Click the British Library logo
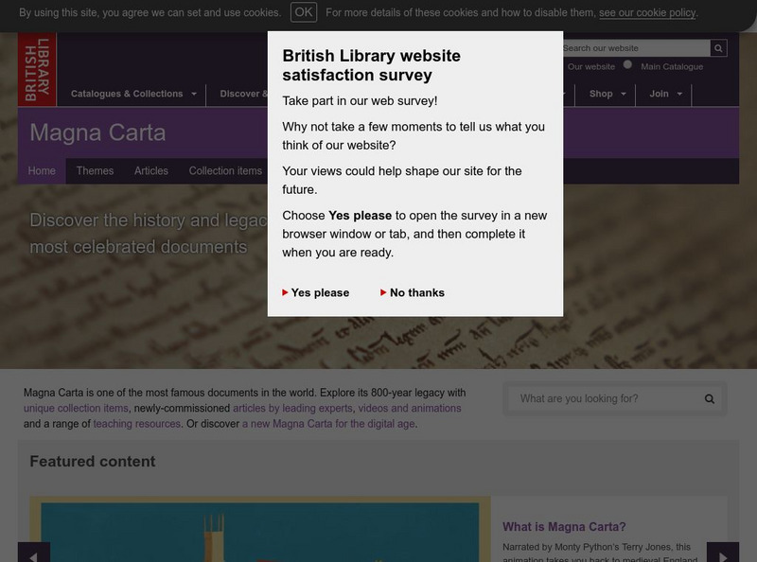757x562 pixels. [37, 69]
